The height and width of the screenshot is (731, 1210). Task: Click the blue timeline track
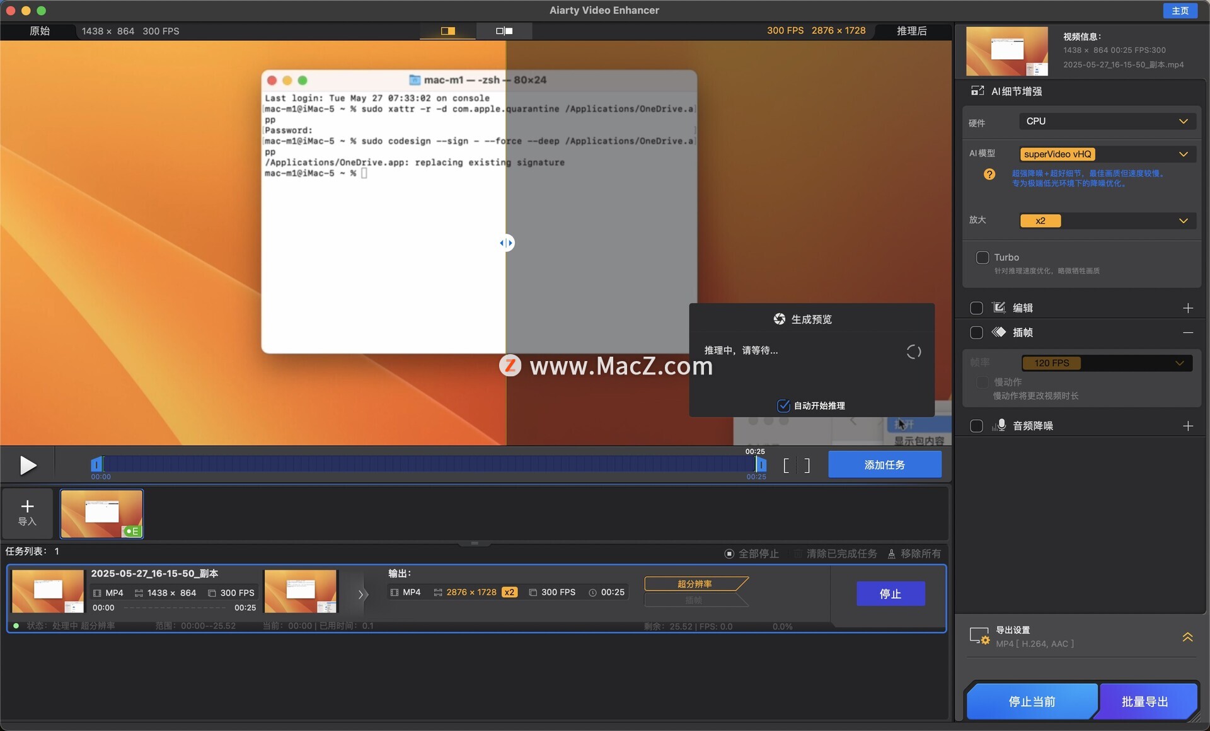tap(429, 464)
